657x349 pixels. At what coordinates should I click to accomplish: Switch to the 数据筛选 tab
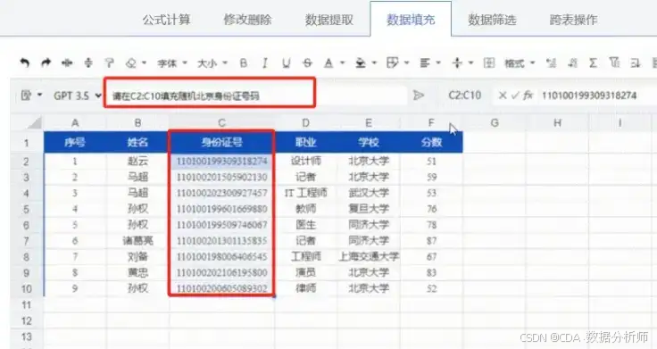pyautogui.click(x=492, y=20)
